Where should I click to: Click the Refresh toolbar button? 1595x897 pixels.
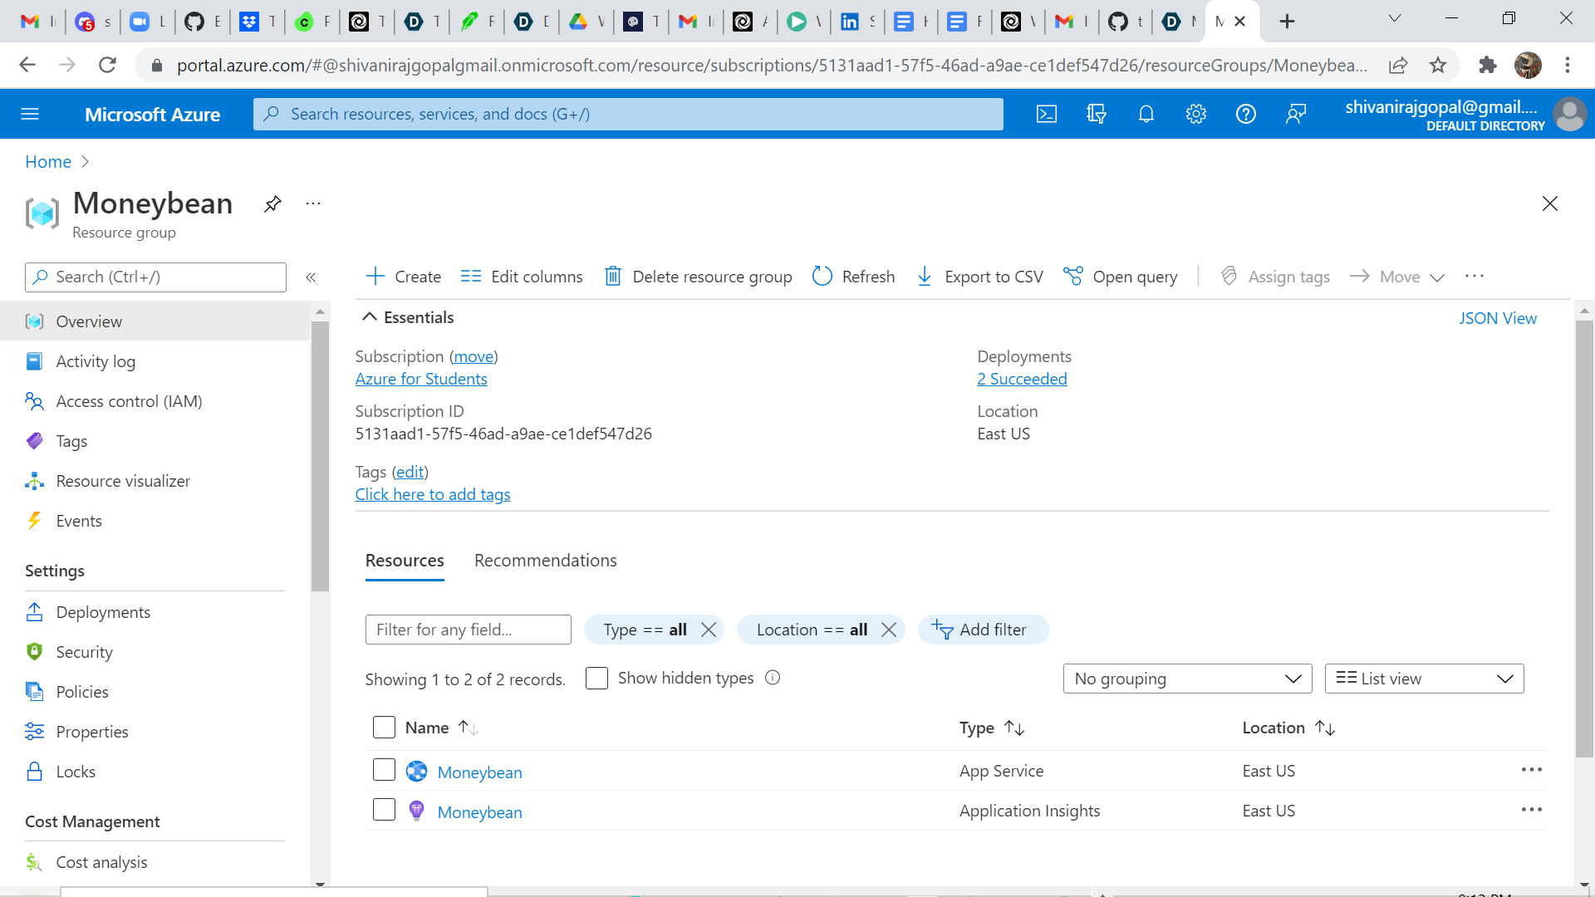coord(854,277)
